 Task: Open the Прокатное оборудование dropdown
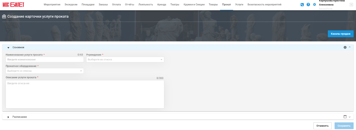pos(45,71)
